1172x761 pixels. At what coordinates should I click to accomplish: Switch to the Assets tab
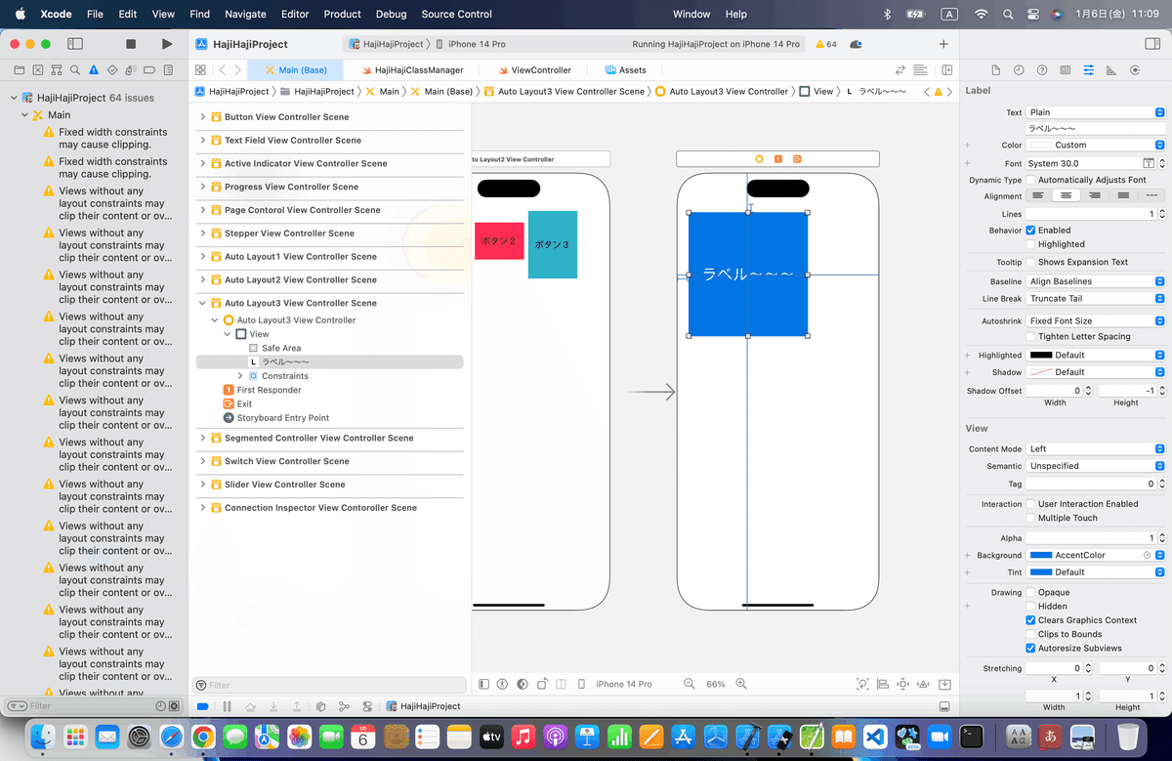click(x=626, y=70)
